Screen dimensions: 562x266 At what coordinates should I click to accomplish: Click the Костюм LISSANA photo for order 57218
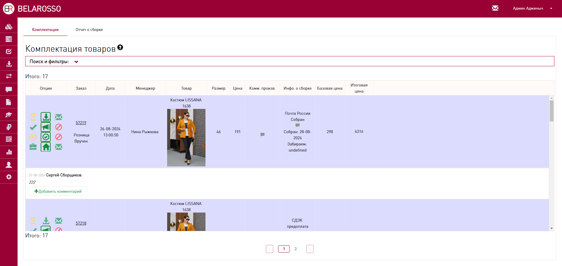pyautogui.click(x=186, y=222)
